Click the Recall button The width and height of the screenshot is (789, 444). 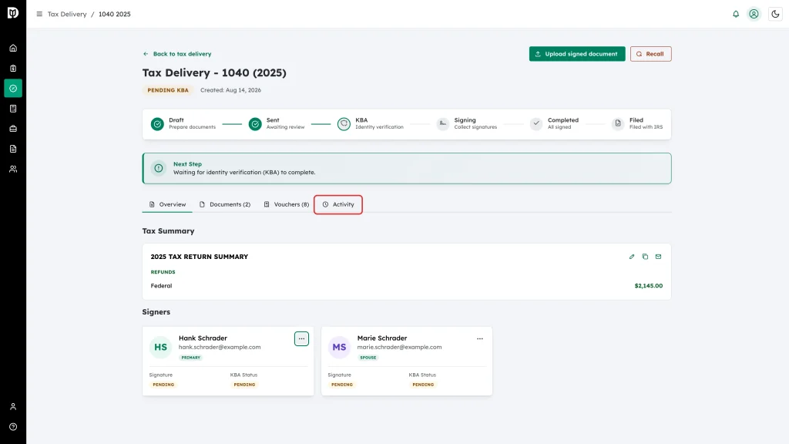pos(650,54)
